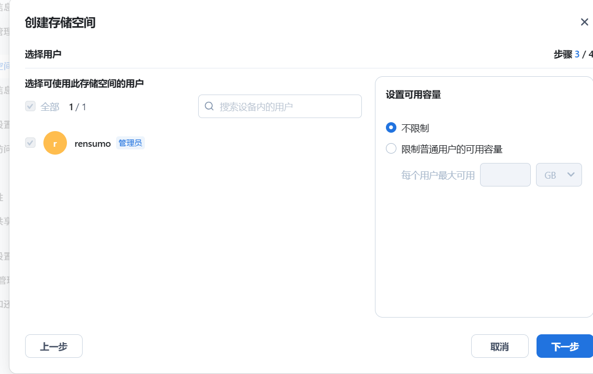This screenshot has width=593, height=374.
Task: Select the 不限制 radio option
Action: pyautogui.click(x=391, y=127)
